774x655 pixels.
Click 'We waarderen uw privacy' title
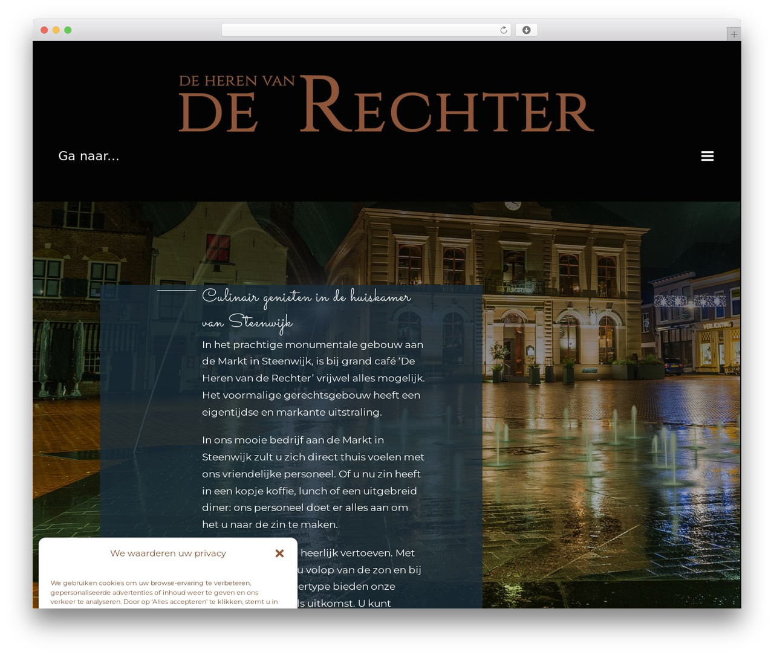[x=168, y=553]
